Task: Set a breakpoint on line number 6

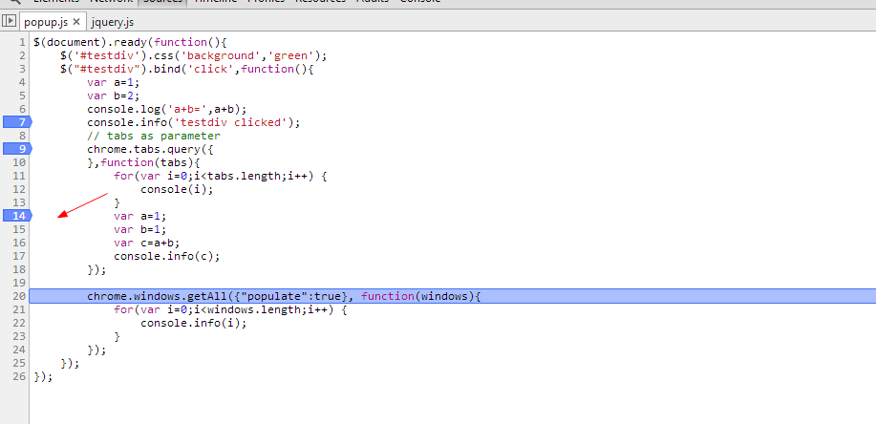Action: click(x=22, y=109)
